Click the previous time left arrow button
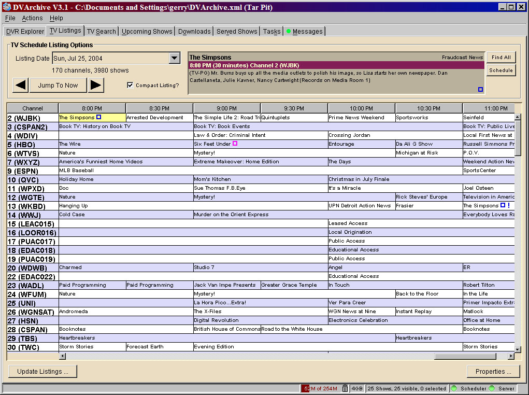 (20, 85)
